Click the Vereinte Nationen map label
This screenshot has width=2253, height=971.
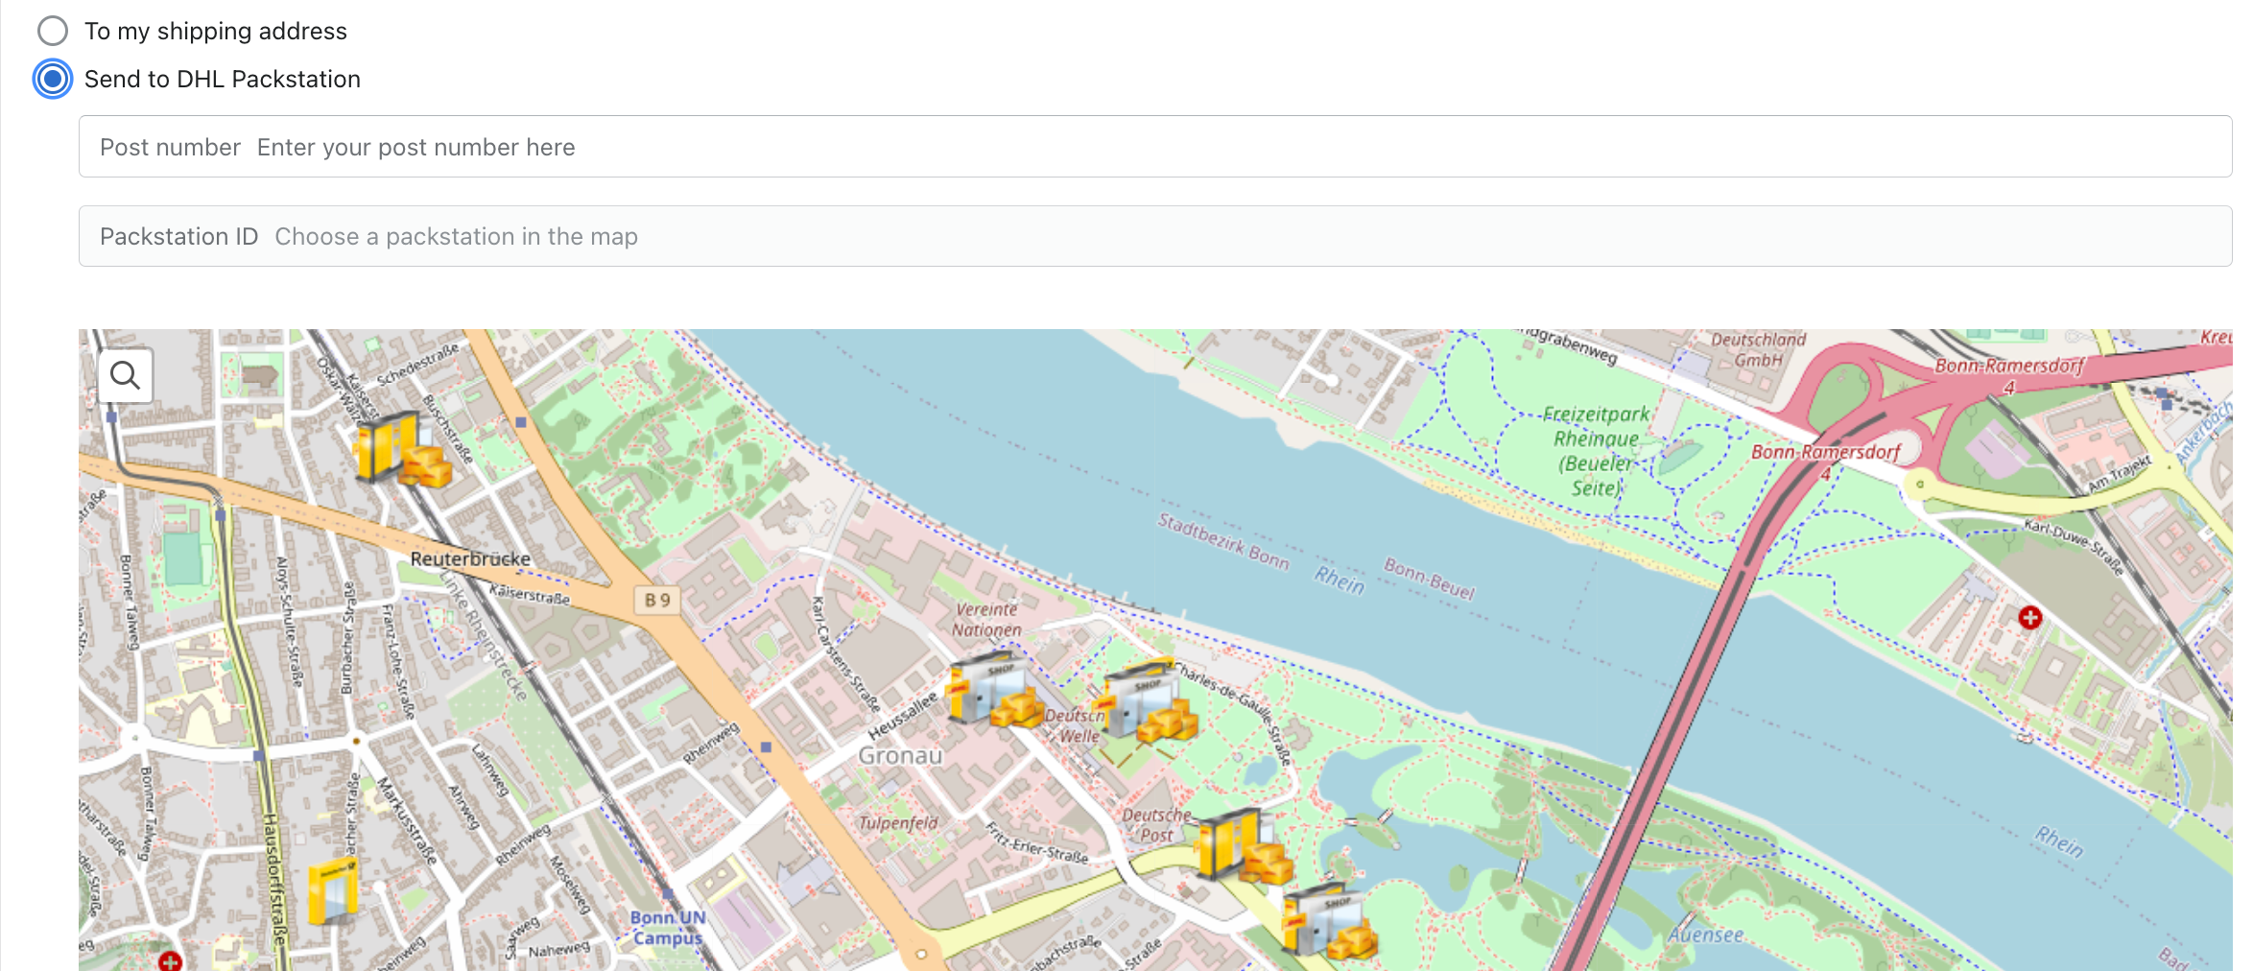coord(986,620)
